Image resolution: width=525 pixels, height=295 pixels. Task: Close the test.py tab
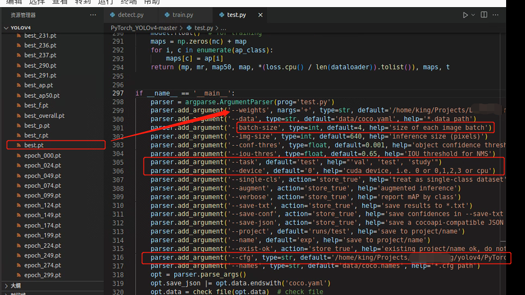click(x=260, y=15)
